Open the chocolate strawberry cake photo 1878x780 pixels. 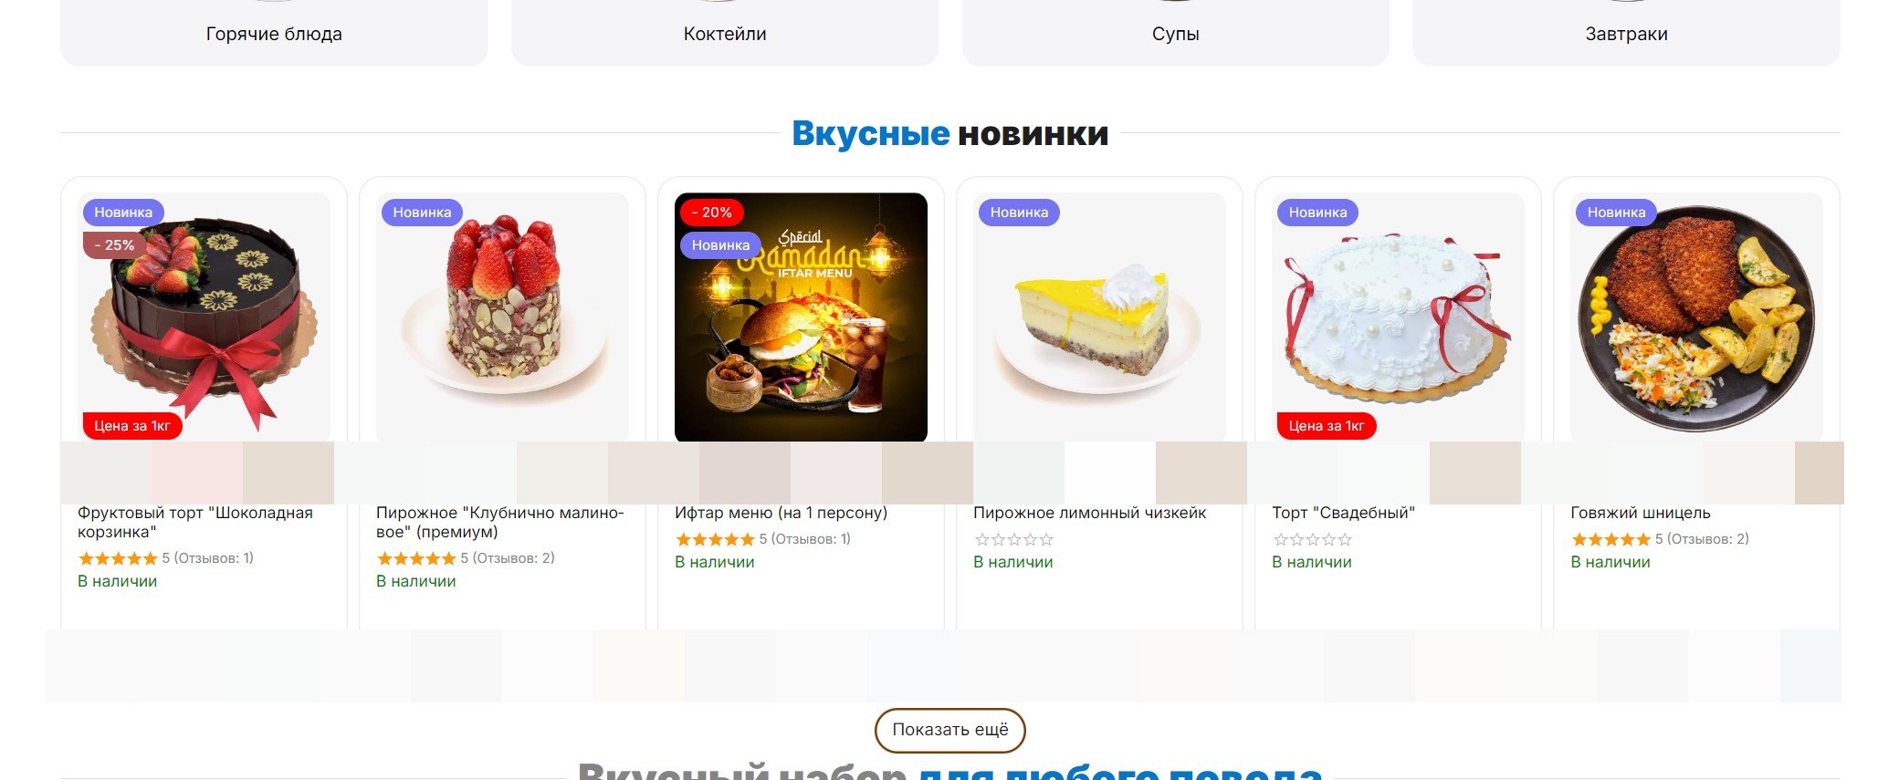204,317
